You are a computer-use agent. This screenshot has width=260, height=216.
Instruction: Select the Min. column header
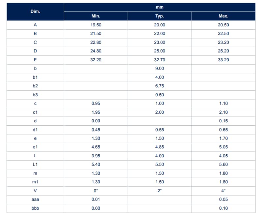point(96,16)
